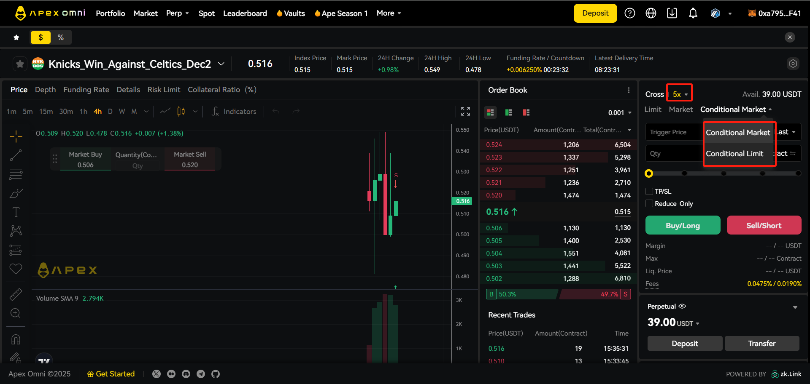
Task: Check the Reduce-Only option
Action: (x=649, y=204)
